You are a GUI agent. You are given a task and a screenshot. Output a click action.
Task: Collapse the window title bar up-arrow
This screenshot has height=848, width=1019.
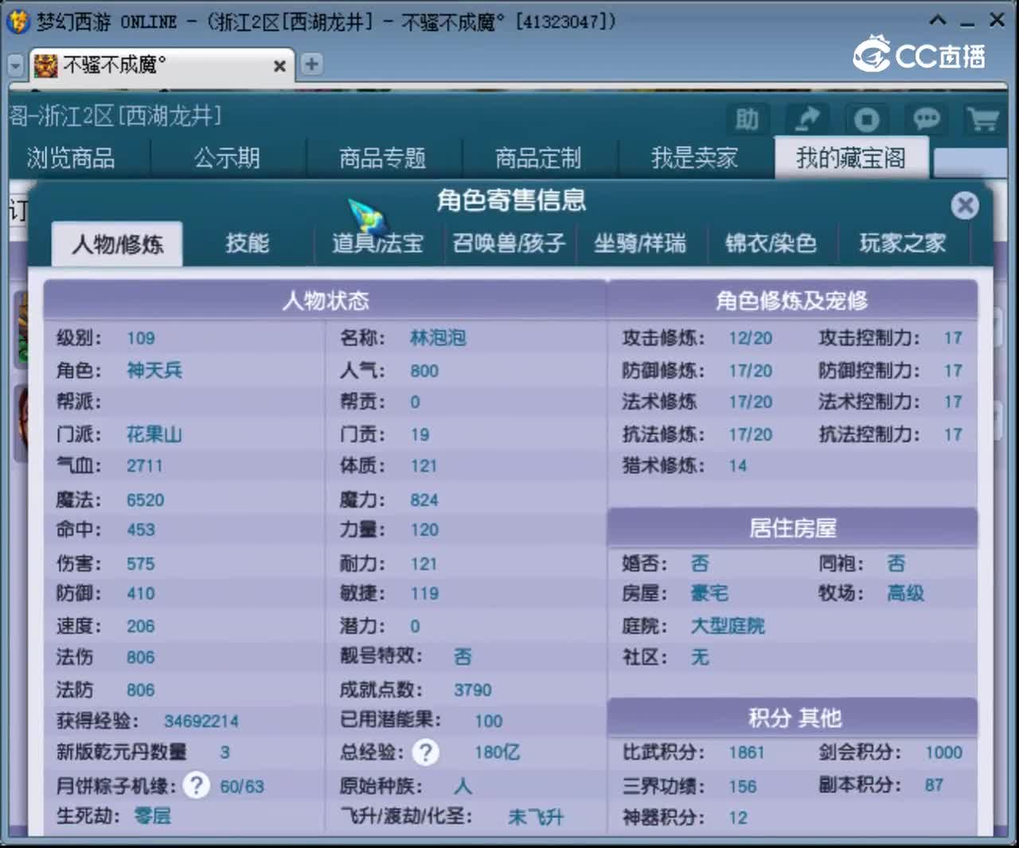click(938, 21)
